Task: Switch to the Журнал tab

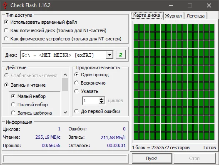Action: pyautogui.click(x=173, y=16)
